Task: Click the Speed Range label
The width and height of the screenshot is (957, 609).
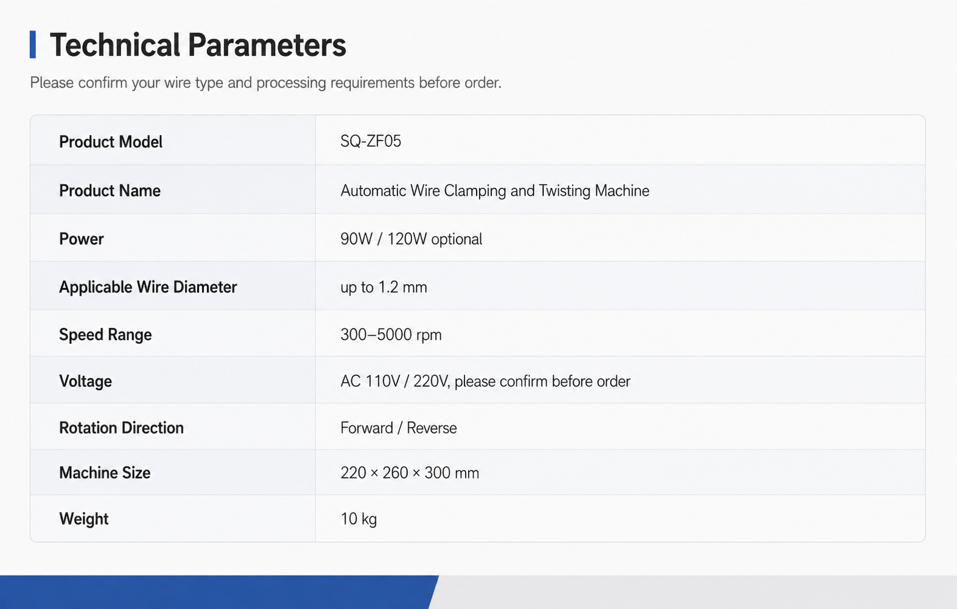Action: click(105, 335)
